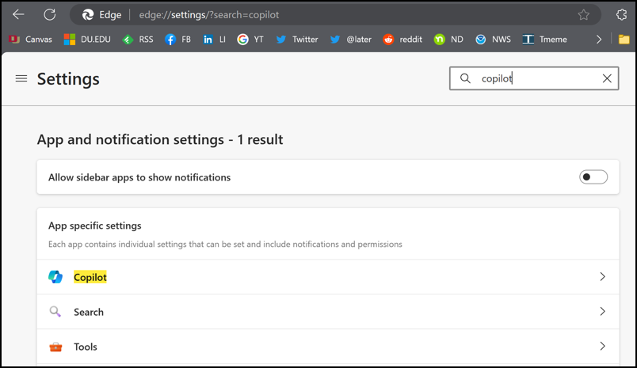
Task: Click the Search app magnifier icon
Action: coord(55,312)
